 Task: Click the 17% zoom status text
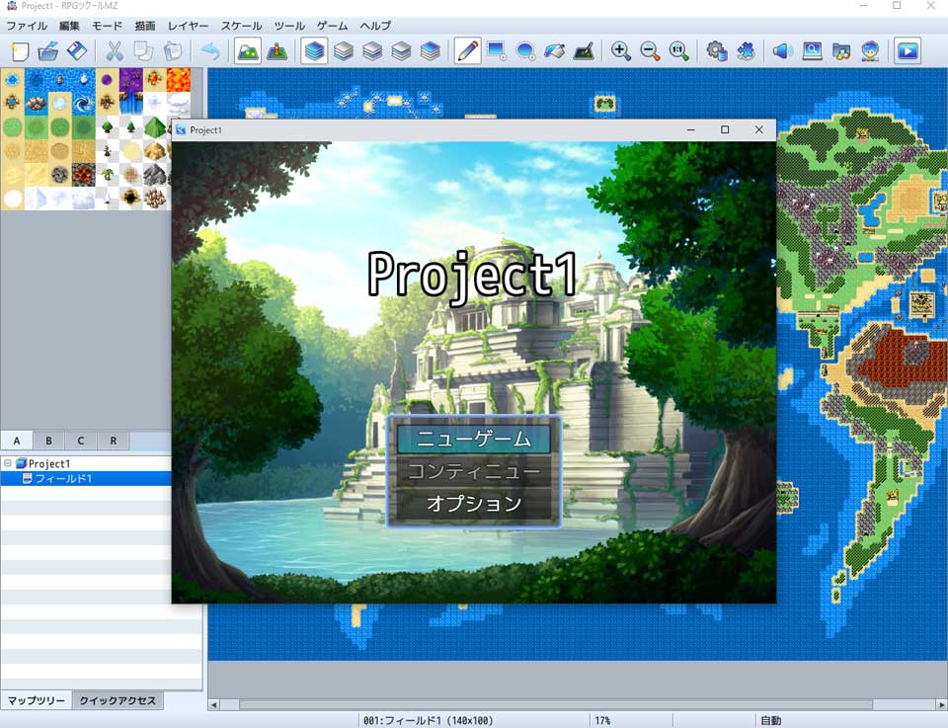pyautogui.click(x=602, y=721)
